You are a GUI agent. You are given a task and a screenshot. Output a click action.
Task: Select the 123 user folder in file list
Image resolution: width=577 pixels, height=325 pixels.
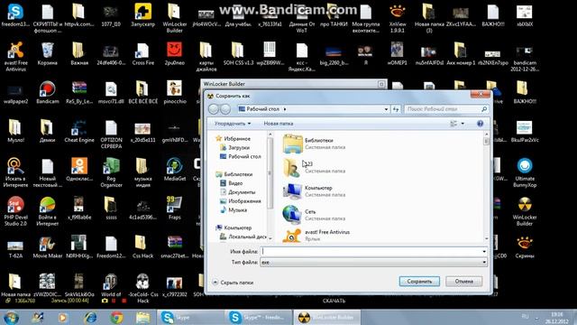pyautogui.click(x=314, y=168)
